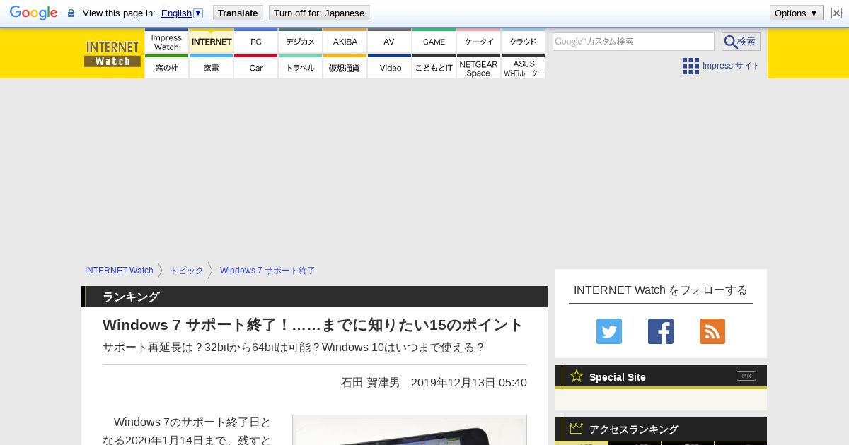
Task: Open the Video tab
Action: pos(389,67)
